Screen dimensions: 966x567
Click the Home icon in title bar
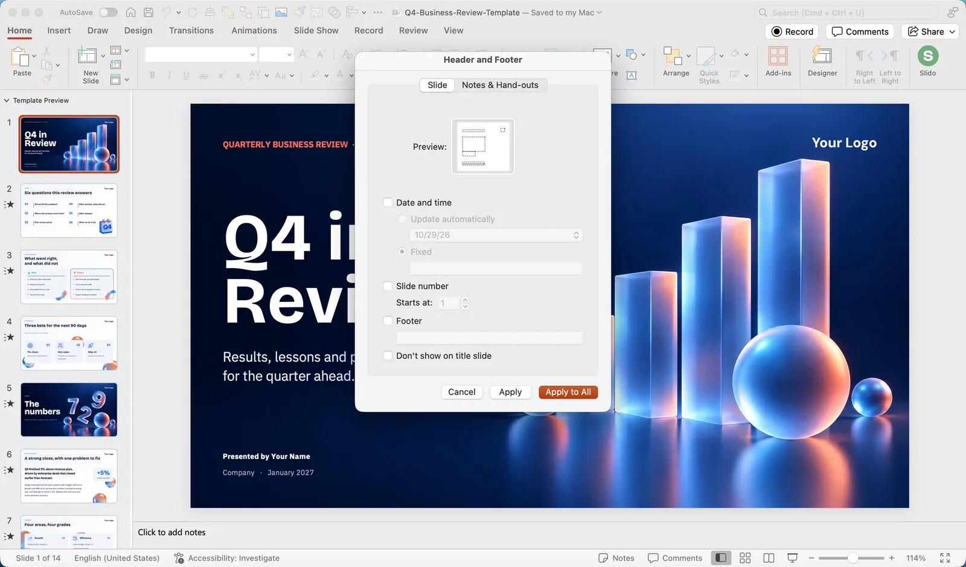click(x=130, y=12)
